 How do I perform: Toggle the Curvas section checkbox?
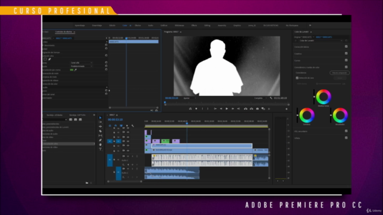pos(346,60)
